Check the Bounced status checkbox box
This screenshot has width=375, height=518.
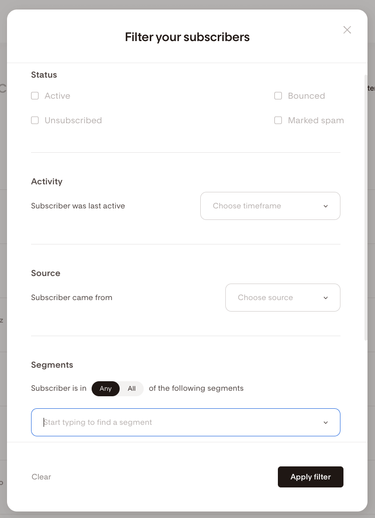(x=278, y=96)
